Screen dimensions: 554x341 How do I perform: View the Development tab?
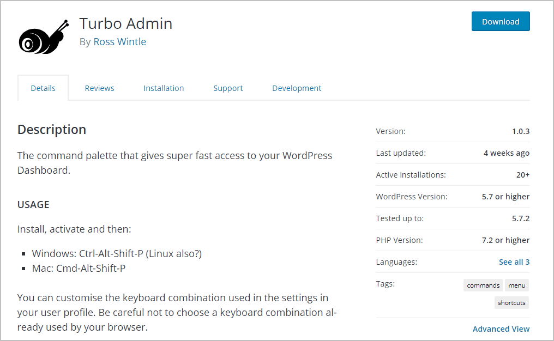click(x=297, y=88)
